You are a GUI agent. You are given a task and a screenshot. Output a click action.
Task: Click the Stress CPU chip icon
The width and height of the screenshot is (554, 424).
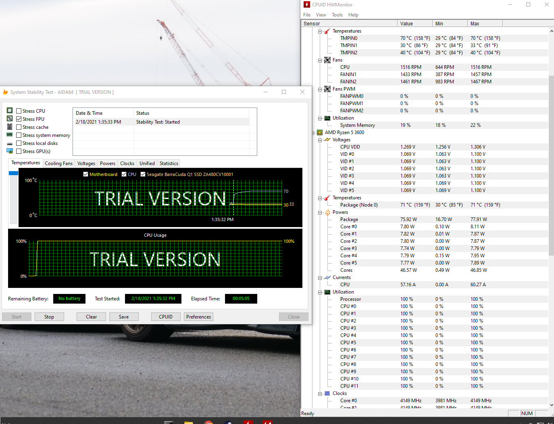pos(10,110)
